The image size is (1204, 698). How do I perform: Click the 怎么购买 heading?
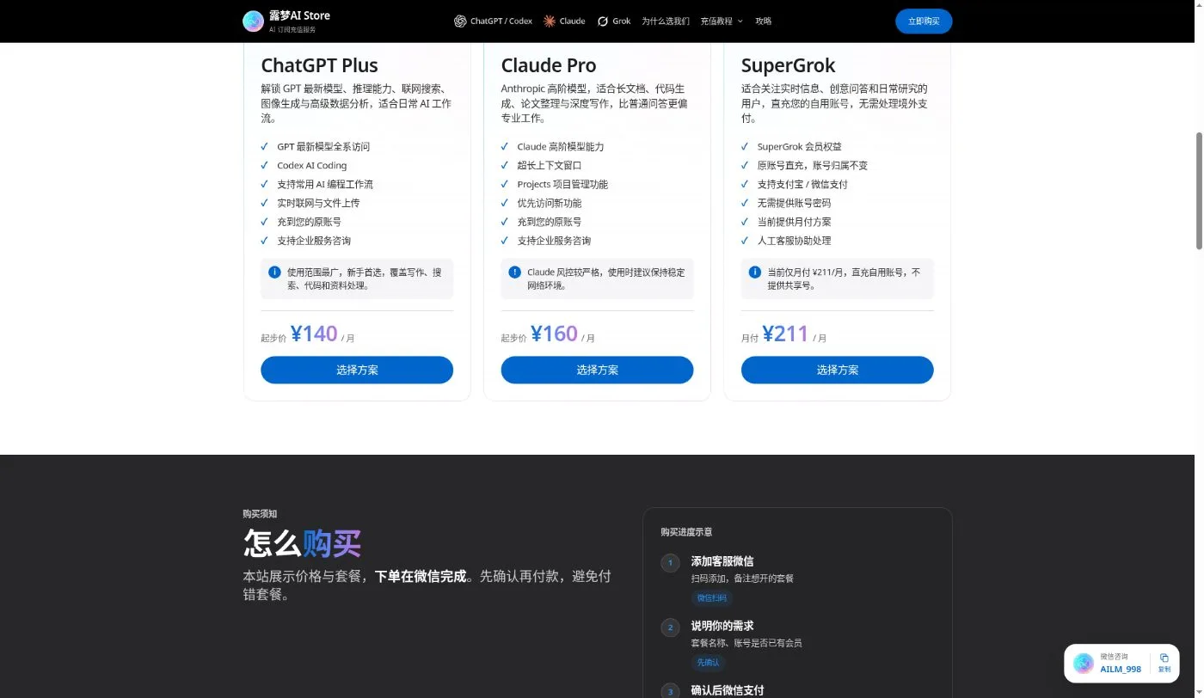click(x=302, y=544)
